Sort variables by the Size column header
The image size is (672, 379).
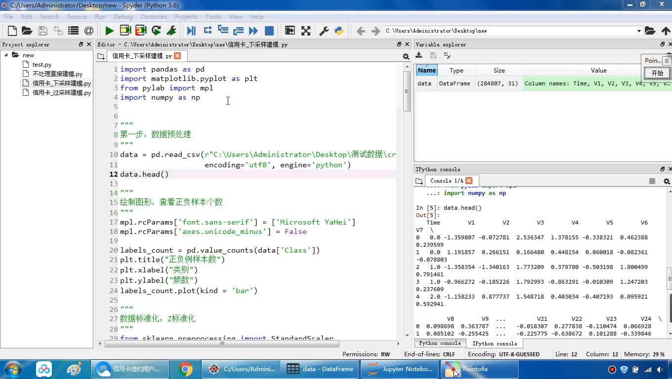pyautogui.click(x=499, y=71)
